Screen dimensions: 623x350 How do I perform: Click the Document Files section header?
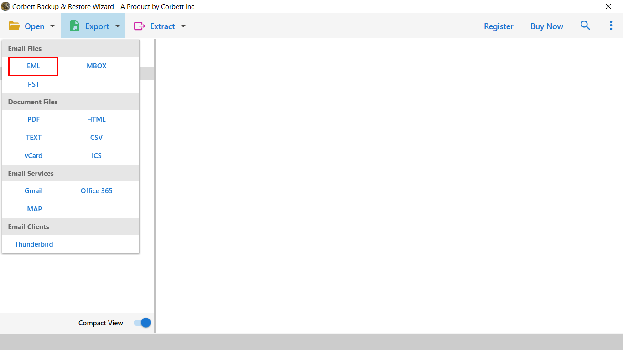pos(71,102)
